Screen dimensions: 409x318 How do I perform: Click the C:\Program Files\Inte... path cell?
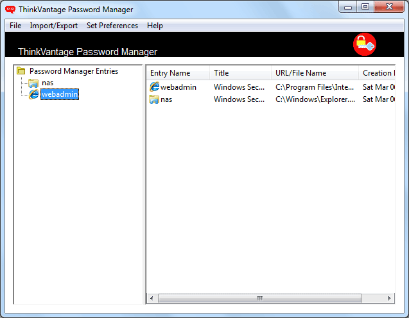[x=315, y=87]
